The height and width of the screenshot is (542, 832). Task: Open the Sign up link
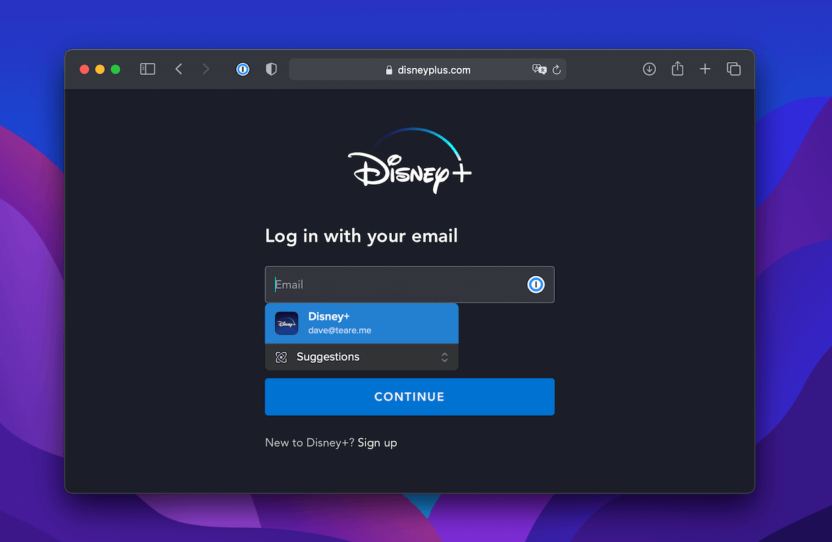tap(377, 442)
